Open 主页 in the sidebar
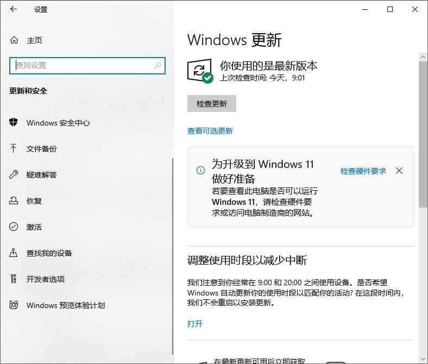 (34, 40)
